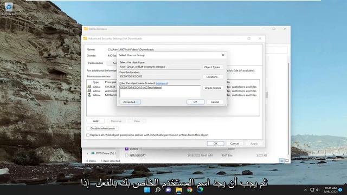Close the Advanced Security Settings window
Viewport: 347px width, 195px height.
tap(260, 38)
